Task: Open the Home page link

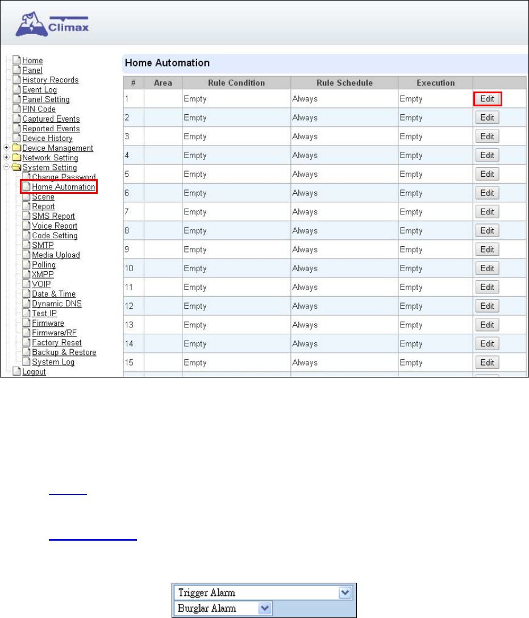Action: coord(32,60)
